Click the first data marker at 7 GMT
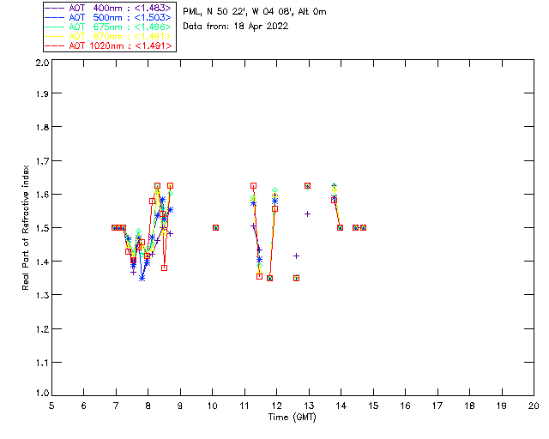The image size is (549, 439). coord(114,227)
